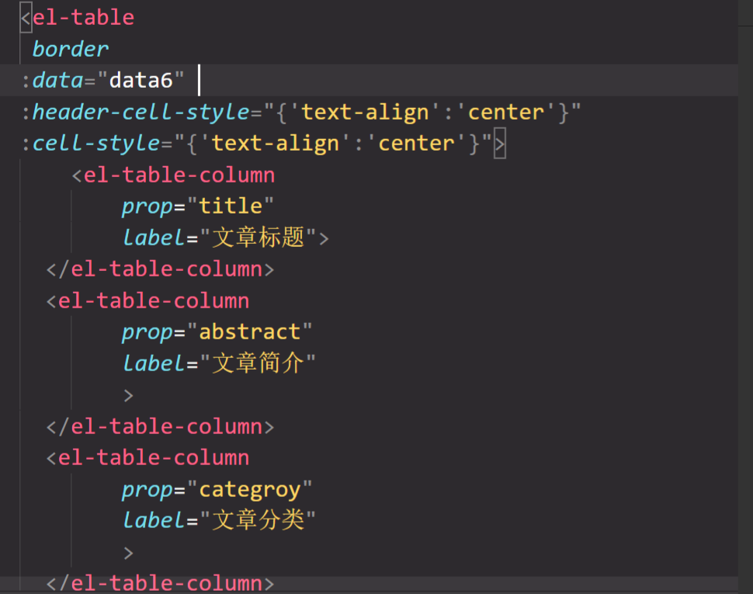The height and width of the screenshot is (594, 753).
Task: Click the "title" prop value
Action: (231, 207)
